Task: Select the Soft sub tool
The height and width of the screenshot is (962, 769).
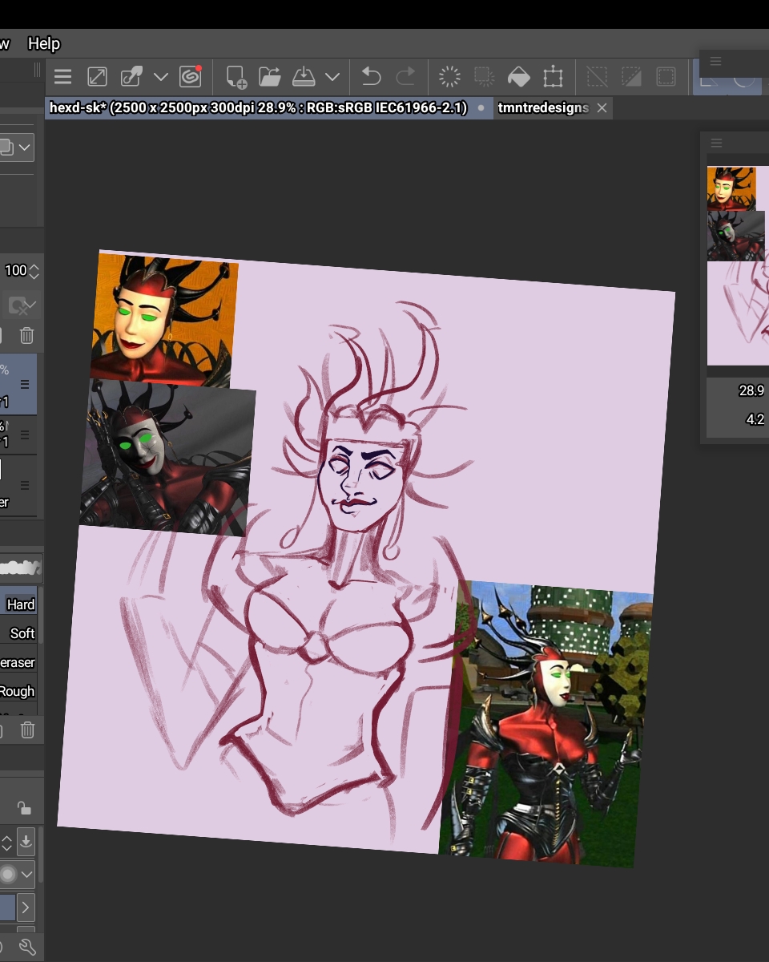Action: point(22,633)
